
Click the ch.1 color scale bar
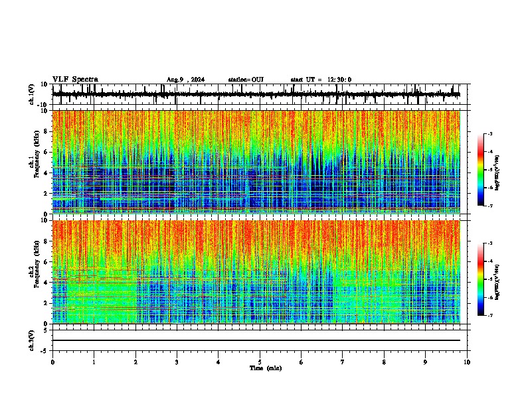click(x=481, y=170)
